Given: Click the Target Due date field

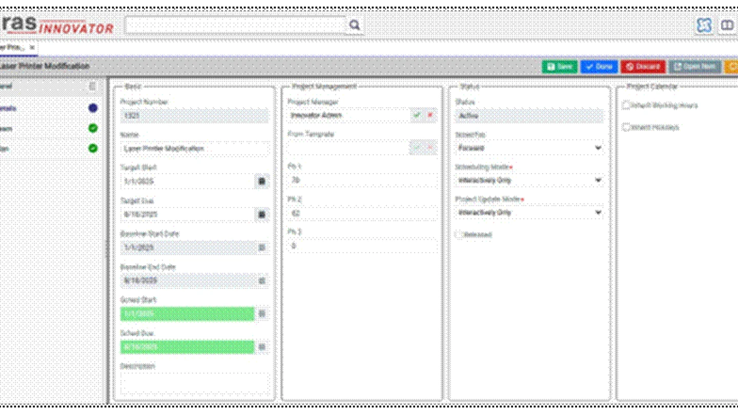Looking at the screenshot, I should (188, 214).
